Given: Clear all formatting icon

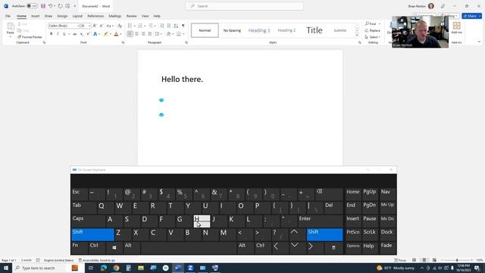Looking at the screenshot, I should pos(120,26).
